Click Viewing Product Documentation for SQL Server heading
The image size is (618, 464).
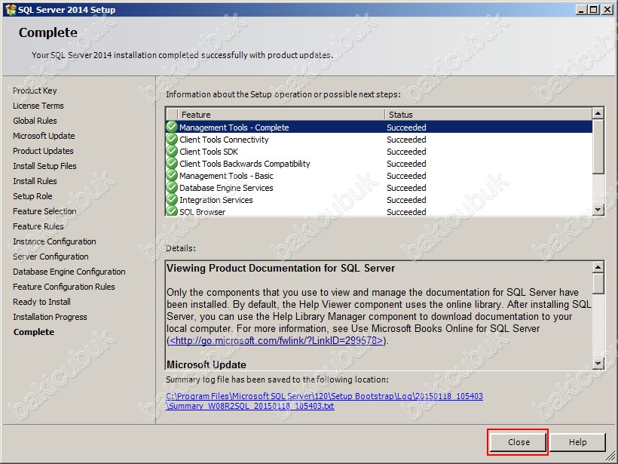coord(280,269)
